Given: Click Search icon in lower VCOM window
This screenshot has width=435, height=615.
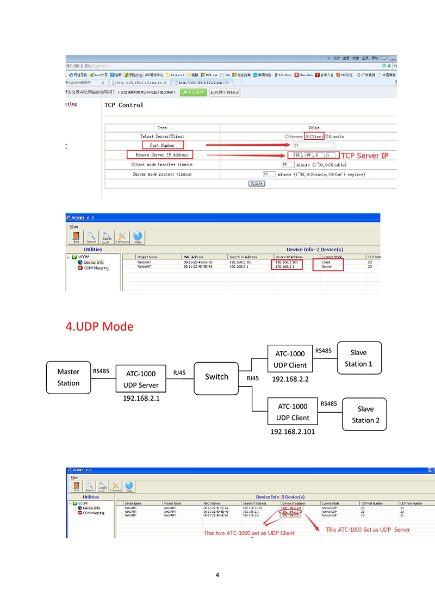Looking at the screenshot, I should point(89,486).
